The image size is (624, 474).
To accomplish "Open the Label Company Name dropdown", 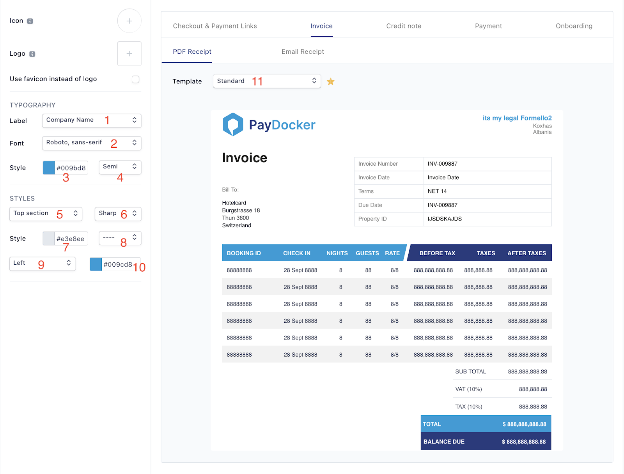I will [x=92, y=120].
